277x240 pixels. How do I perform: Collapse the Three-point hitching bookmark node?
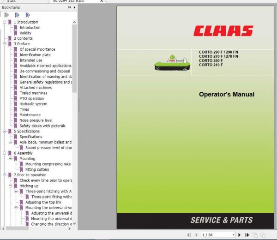16,192
